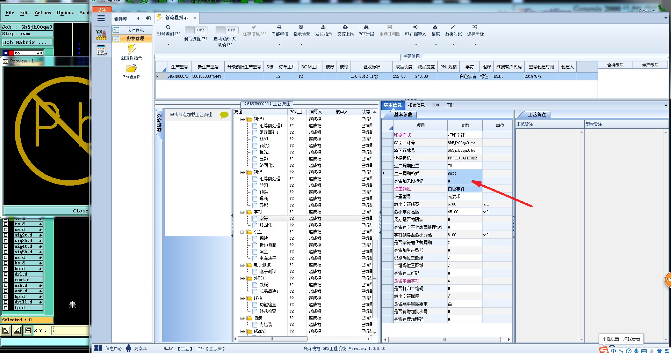The width and height of the screenshot is (671, 353).
Task: Toggle the 编写流程(R) OFF switch
Action: (196, 30)
